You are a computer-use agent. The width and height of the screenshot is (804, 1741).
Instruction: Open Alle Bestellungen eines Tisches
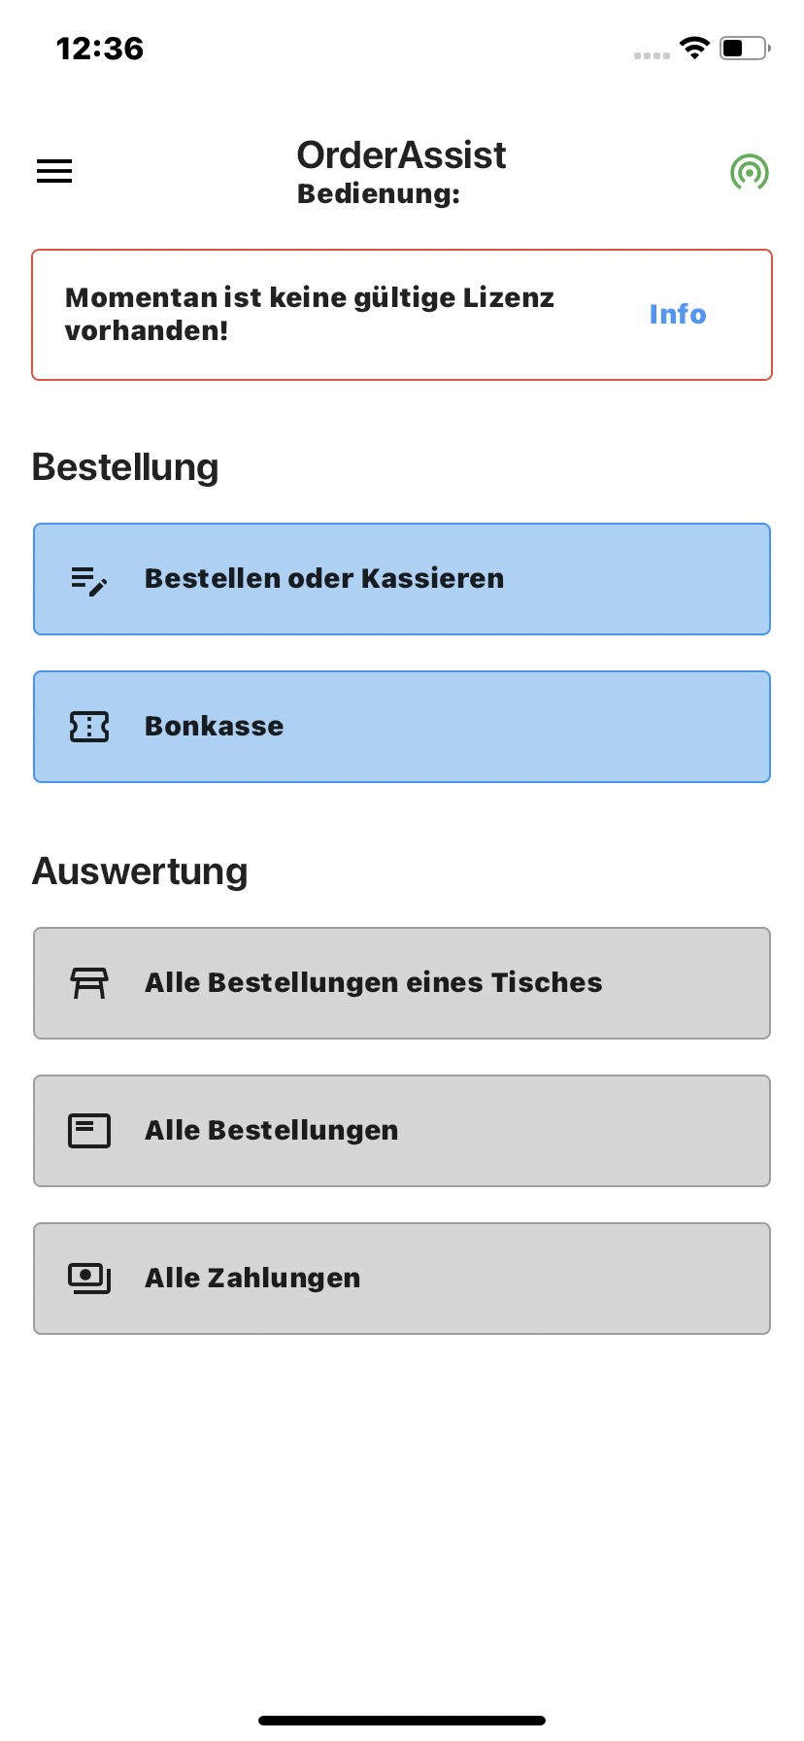pyautogui.click(x=402, y=983)
